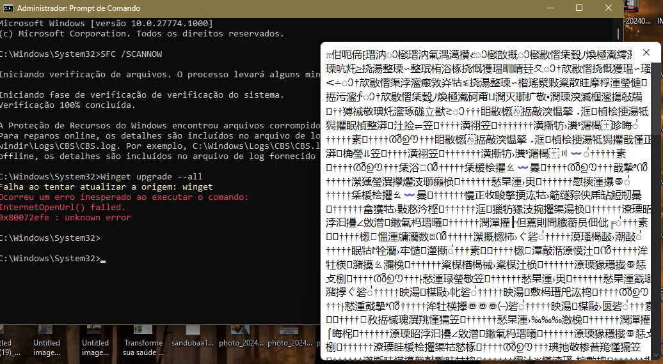Viewport: 663px width, 364px height.
Task: Close the garbled-text popup panel
Action: click(646, 52)
